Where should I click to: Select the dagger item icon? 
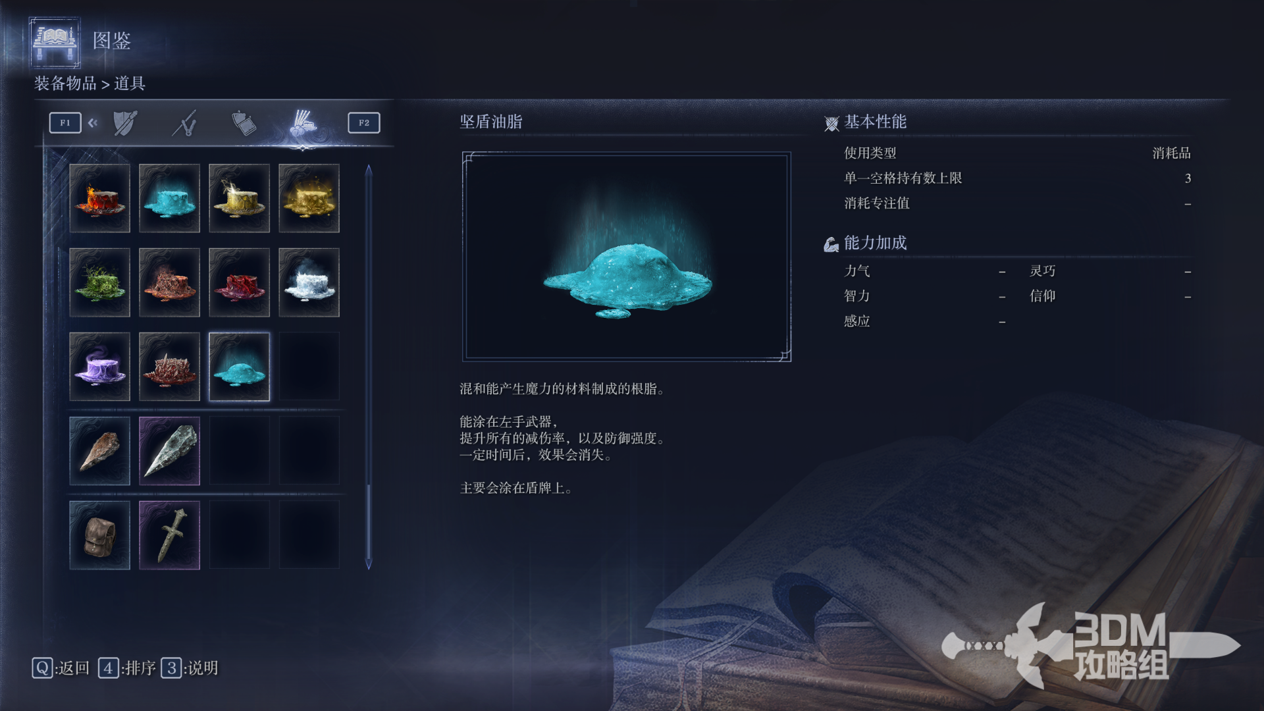coord(169,535)
